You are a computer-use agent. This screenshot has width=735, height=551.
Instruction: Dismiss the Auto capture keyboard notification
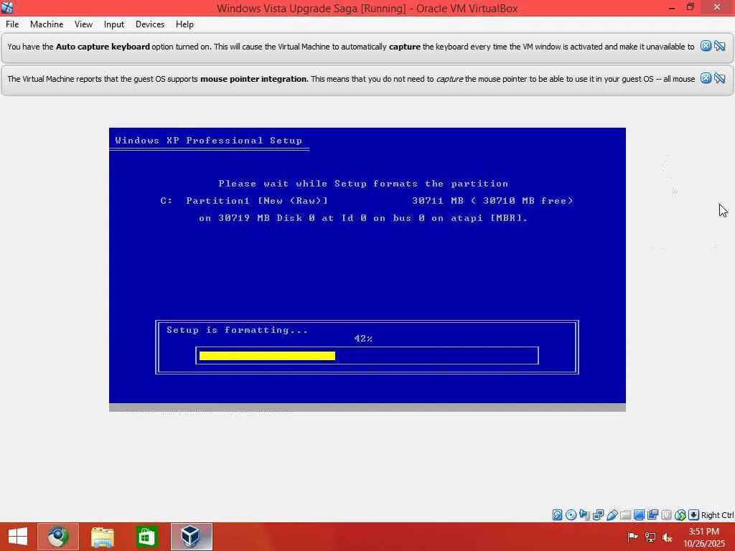click(706, 46)
